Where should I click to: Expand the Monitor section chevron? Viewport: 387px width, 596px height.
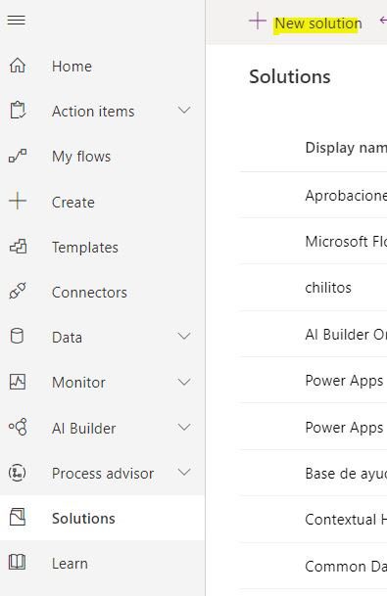click(x=184, y=382)
